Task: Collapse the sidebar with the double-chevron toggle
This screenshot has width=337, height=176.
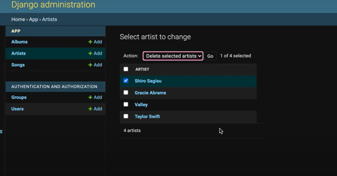Action: (x=1, y=131)
